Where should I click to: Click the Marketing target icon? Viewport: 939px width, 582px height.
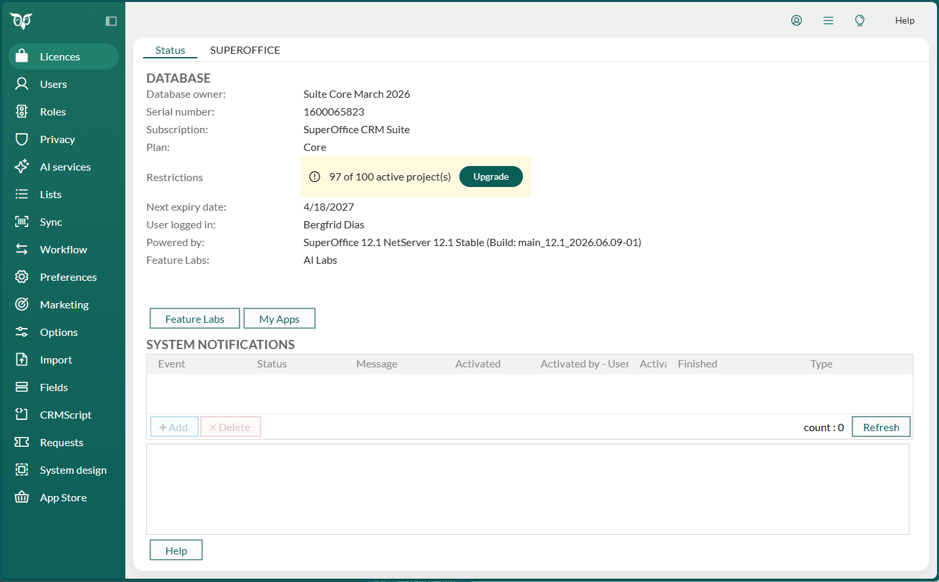click(22, 304)
